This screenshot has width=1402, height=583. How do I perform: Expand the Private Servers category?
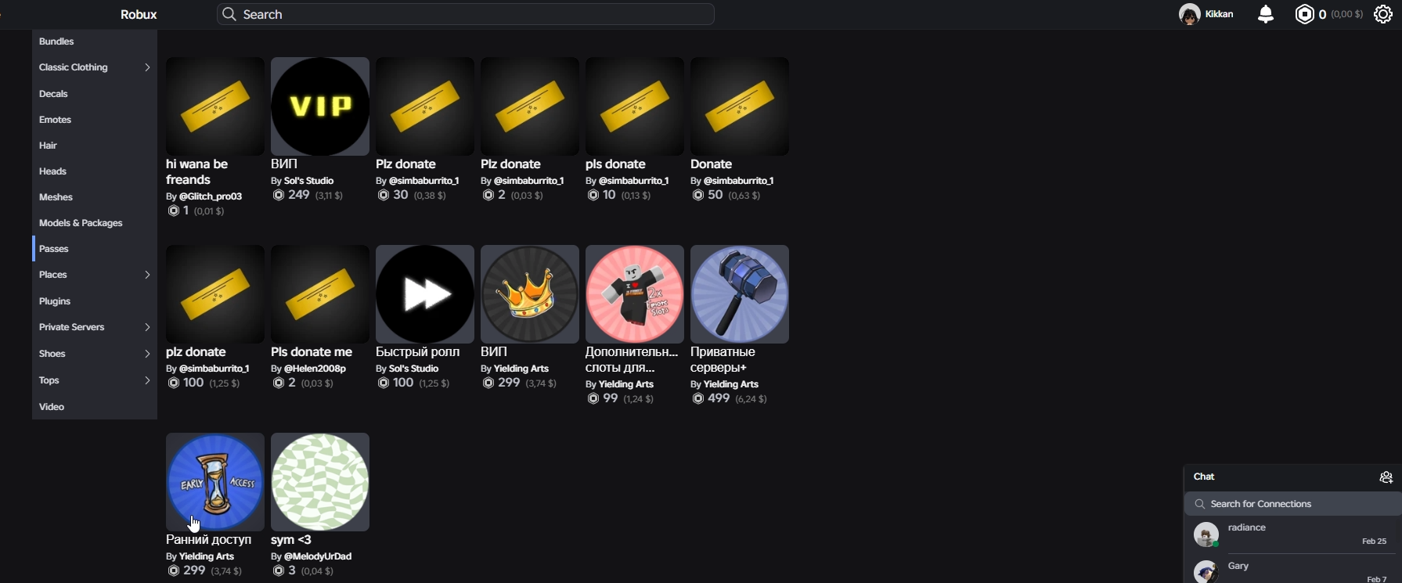pyautogui.click(x=95, y=327)
